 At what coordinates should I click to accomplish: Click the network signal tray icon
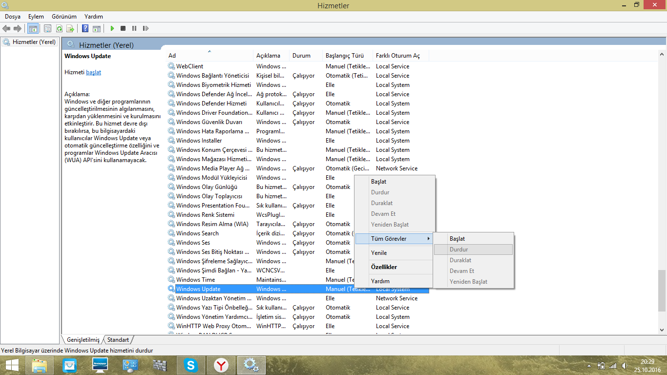coord(613,366)
